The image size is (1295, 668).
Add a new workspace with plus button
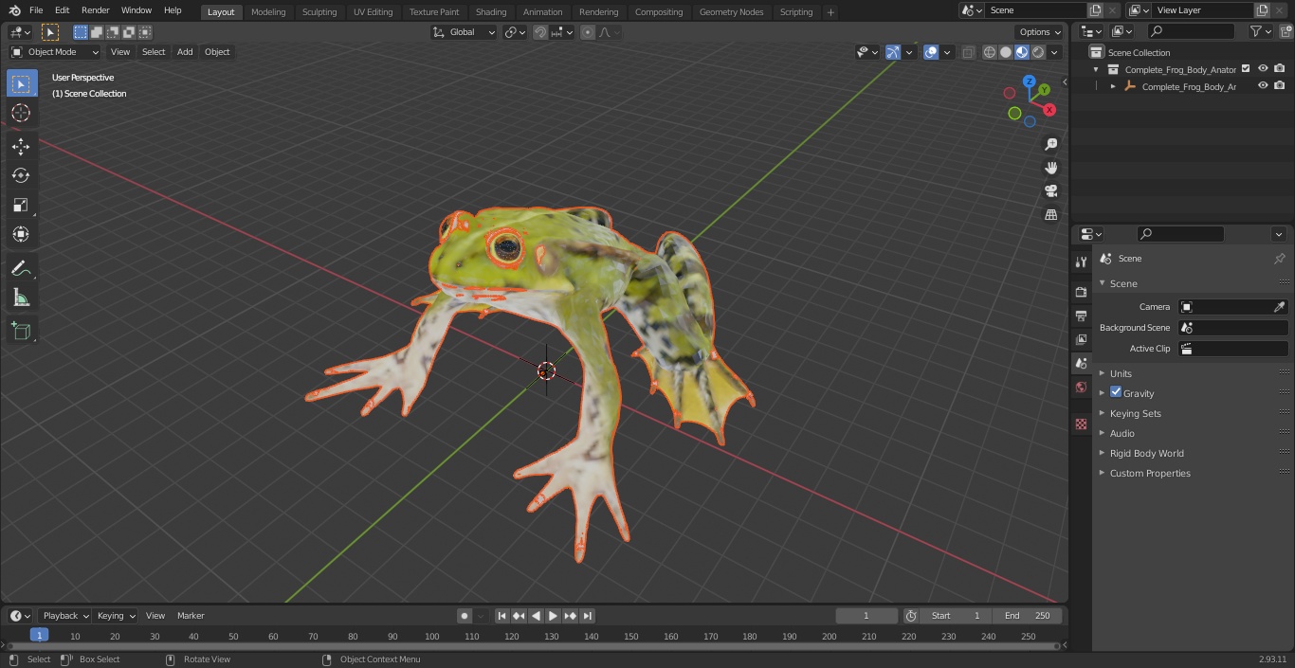830,12
